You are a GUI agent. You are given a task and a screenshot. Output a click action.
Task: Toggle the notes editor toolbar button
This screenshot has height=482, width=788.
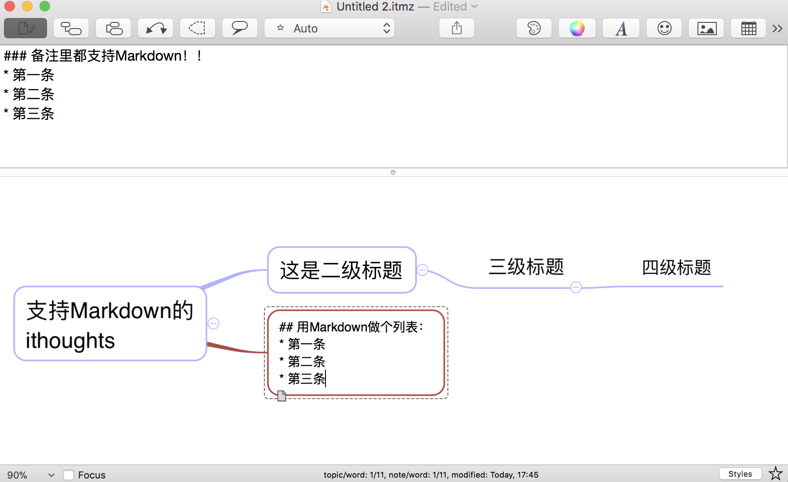click(x=25, y=29)
